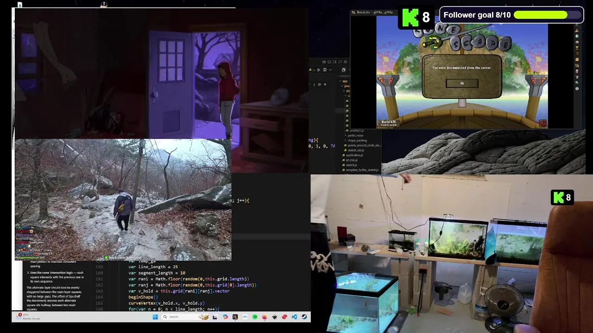
Task: Open points_around_circle_sin file in explorer
Action: (x=362, y=145)
